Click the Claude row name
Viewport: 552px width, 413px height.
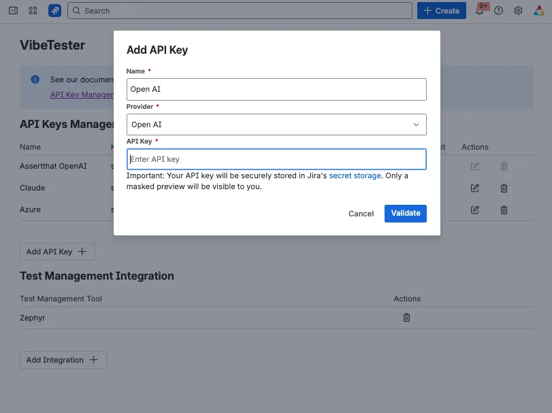(x=33, y=188)
